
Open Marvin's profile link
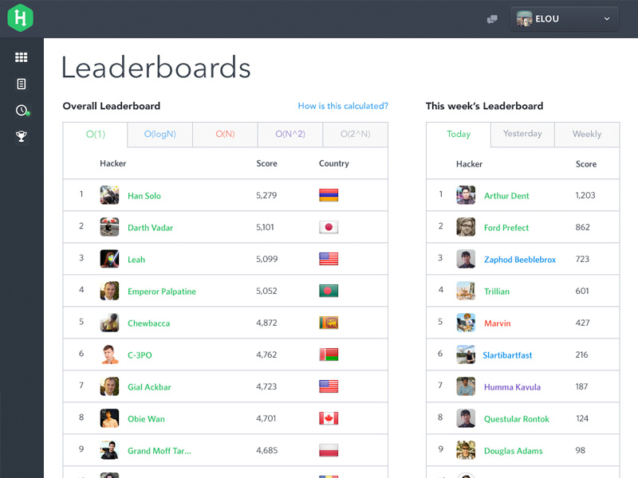(x=497, y=323)
